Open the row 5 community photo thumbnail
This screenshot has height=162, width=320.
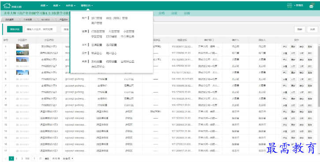[x=22, y=72]
